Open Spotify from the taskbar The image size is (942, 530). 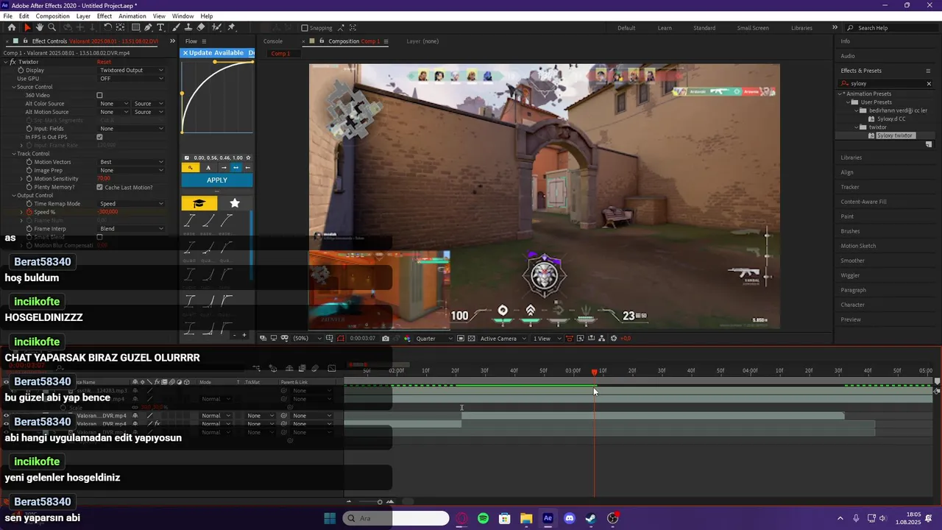(483, 518)
